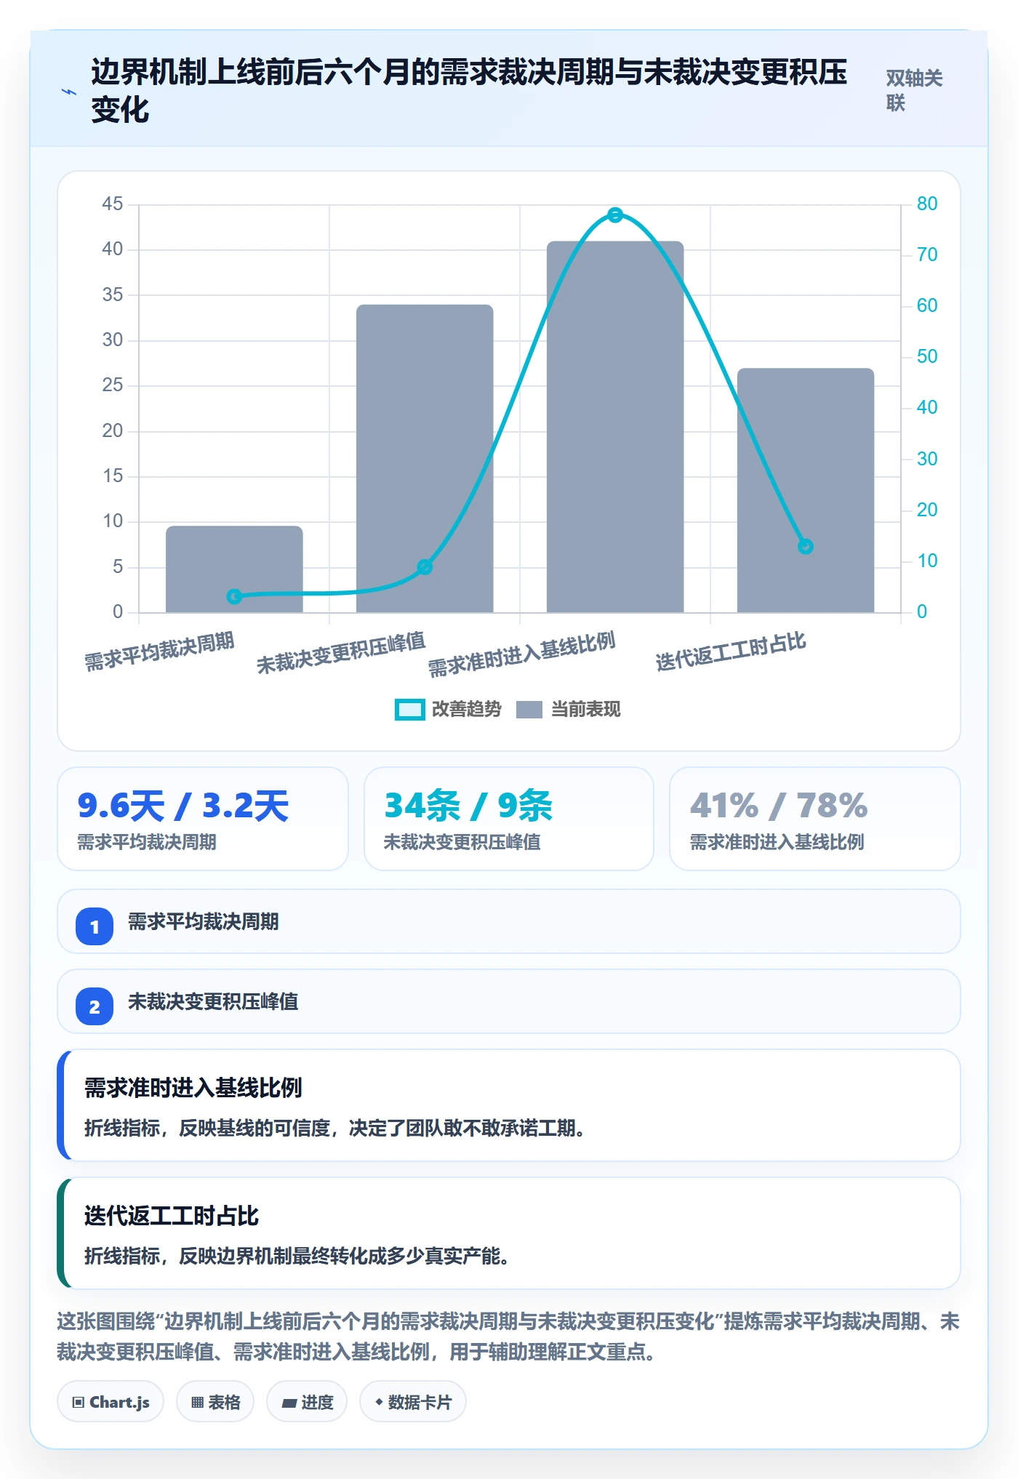Click the left axis value 45
The width and height of the screenshot is (1018, 1479).
113,204
